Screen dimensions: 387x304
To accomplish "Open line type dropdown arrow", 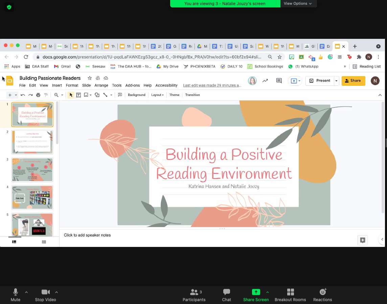I will point(111,95).
